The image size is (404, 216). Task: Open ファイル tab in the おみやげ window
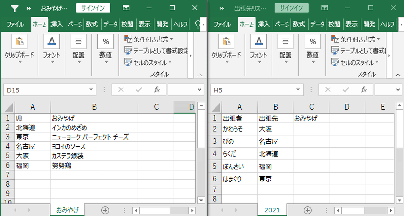coord(15,24)
